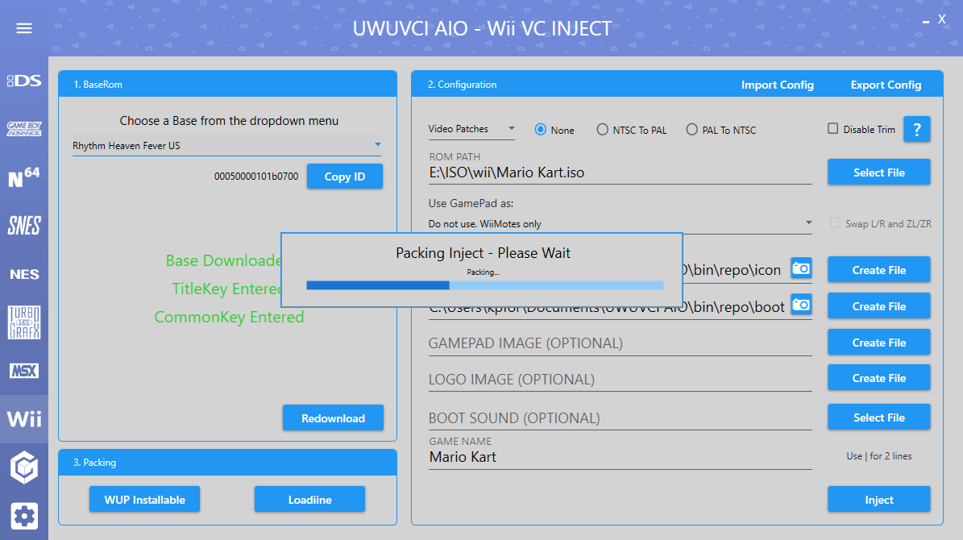Click the GAMEPAD IMAGE field

click(621, 343)
